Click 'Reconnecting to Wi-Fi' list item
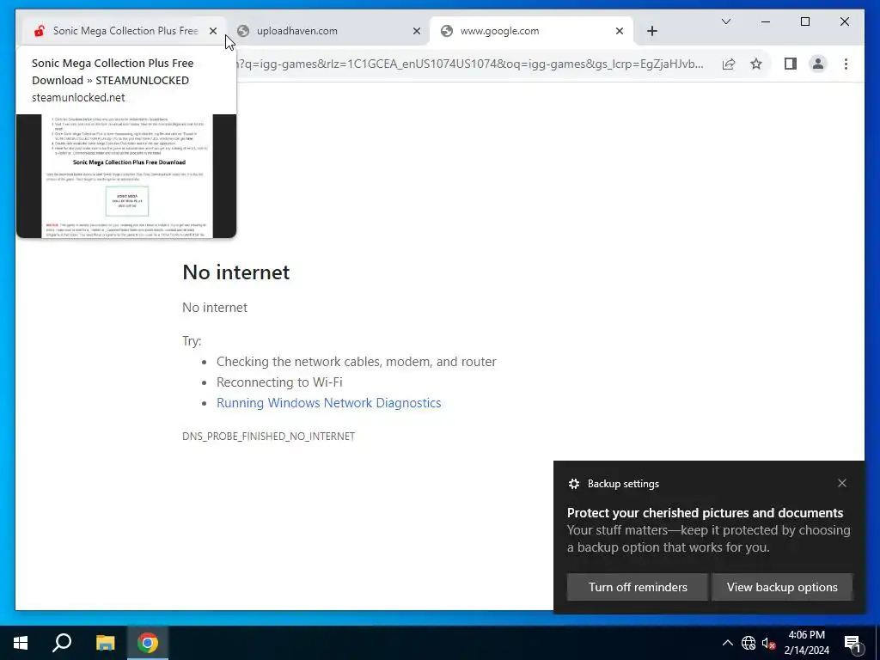Viewport: 880px width, 660px height. point(279,382)
